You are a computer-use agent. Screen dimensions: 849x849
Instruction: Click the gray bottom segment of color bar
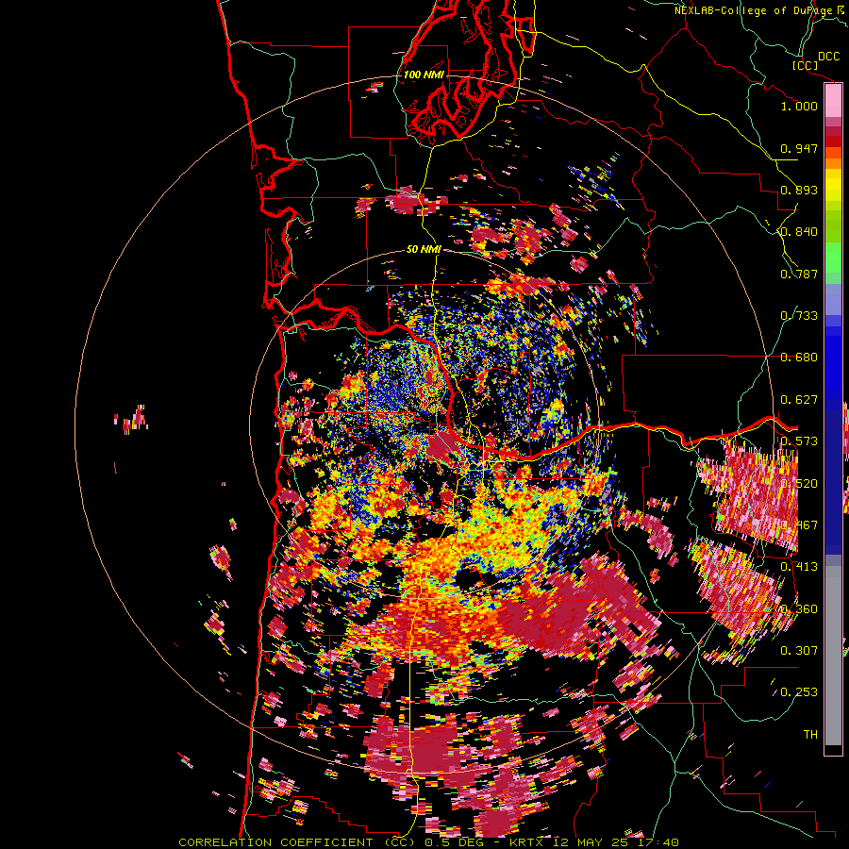click(833, 656)
